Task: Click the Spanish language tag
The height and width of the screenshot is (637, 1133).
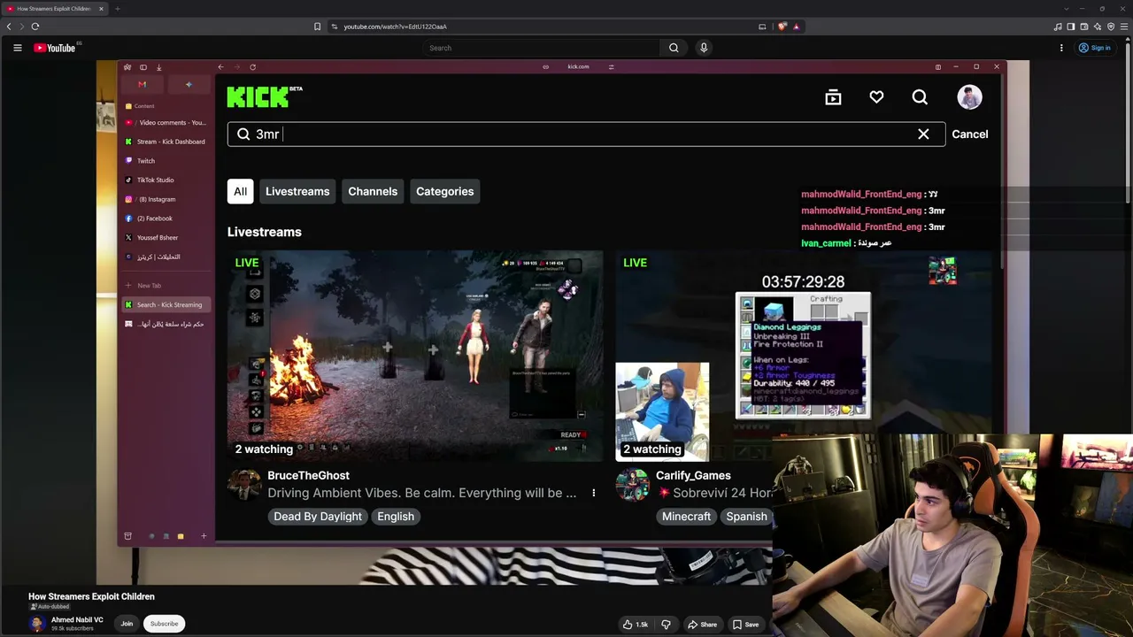Action: click(x=746, y=517)
